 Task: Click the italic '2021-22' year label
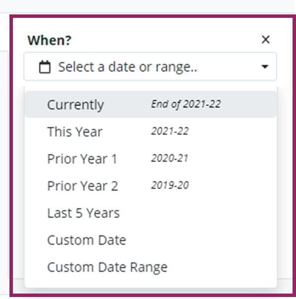(170, 131)
